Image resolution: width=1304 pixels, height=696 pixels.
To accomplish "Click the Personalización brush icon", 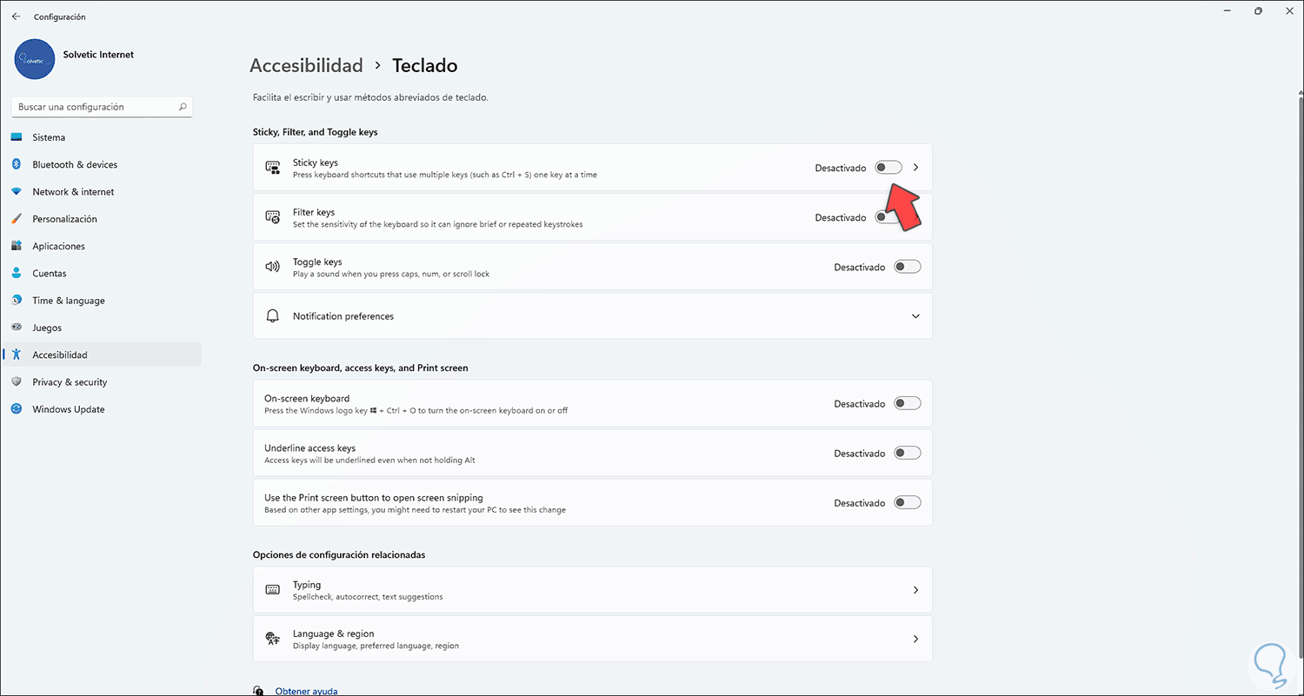I will [17, 219].
